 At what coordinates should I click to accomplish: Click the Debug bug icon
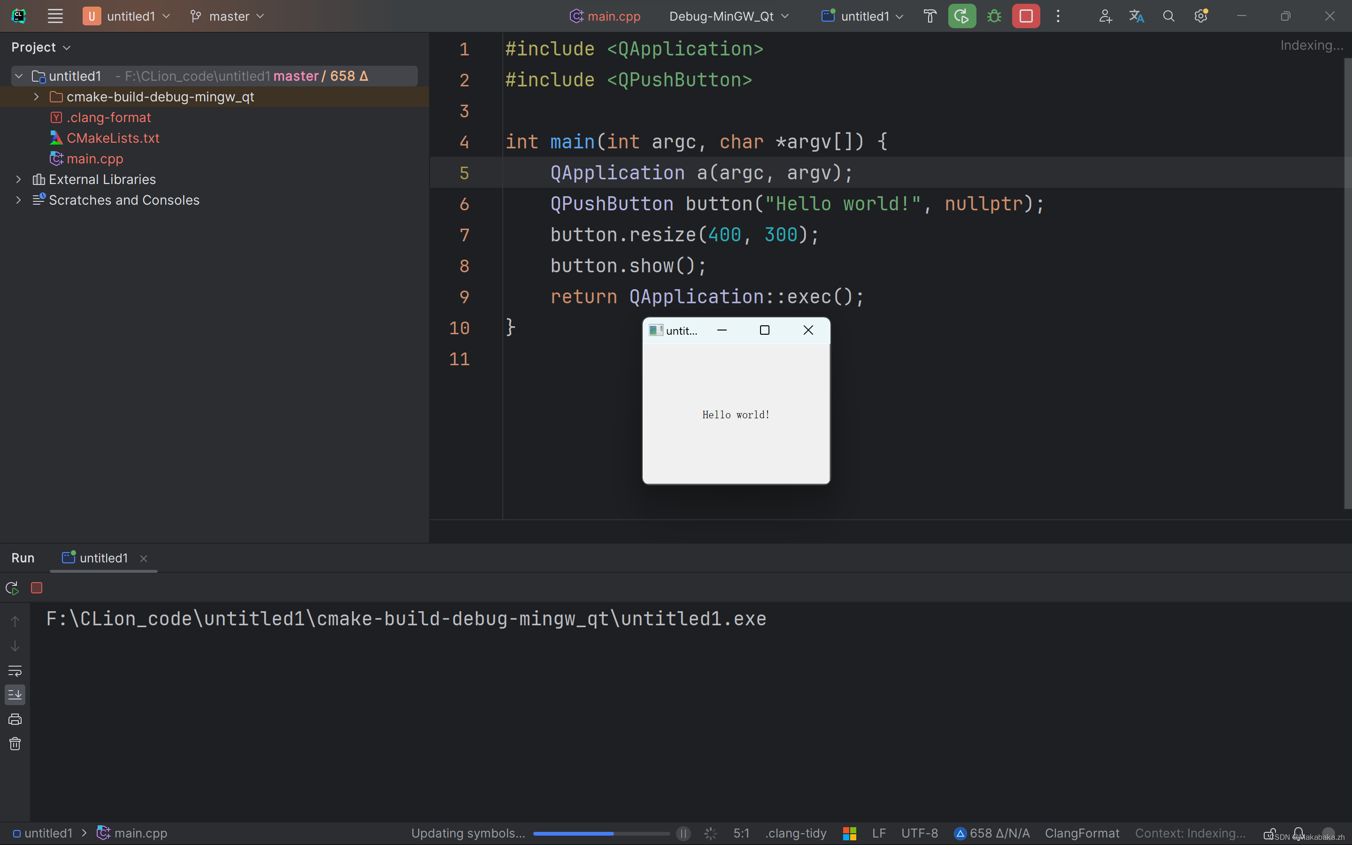click(994, 16)
